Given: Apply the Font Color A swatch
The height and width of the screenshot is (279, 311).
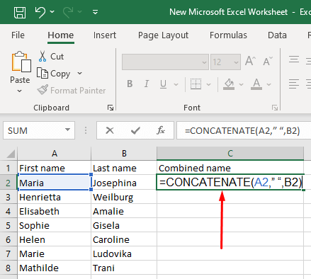Looking at the screenshot, I should coord(256,84).
